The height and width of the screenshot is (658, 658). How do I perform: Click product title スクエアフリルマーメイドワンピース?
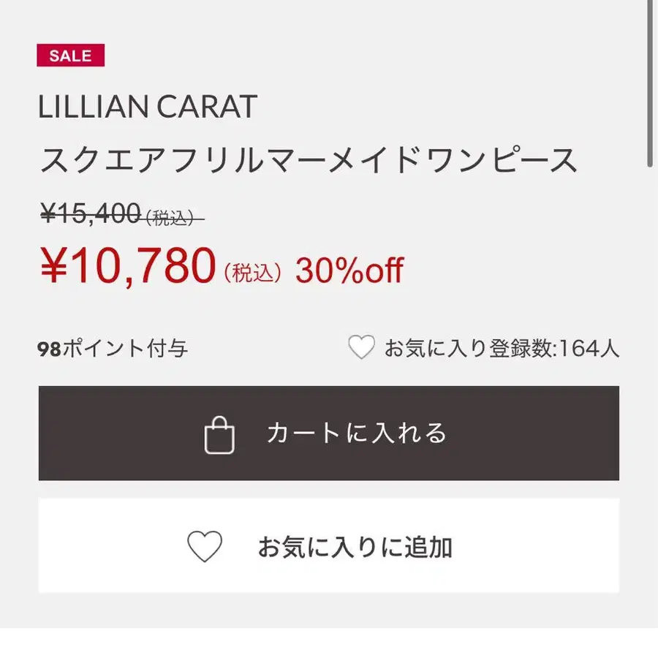[x=309, y=160]
